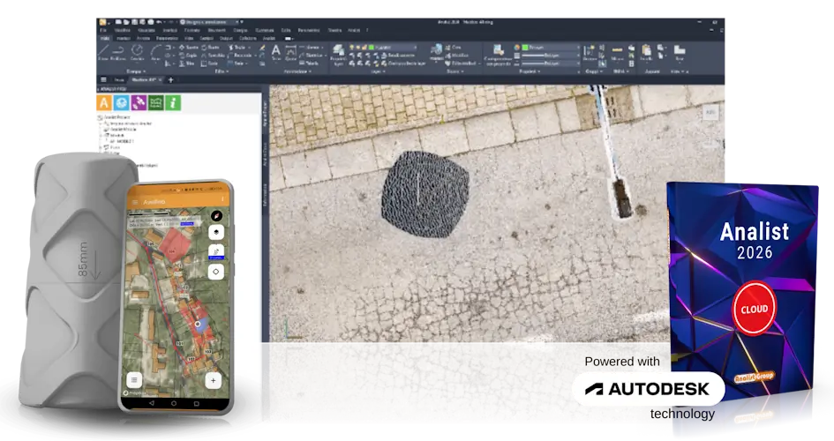Screen dimensions: 834x441
Task: Select the Analist Project tree item
Action: [x=117, y=117]
